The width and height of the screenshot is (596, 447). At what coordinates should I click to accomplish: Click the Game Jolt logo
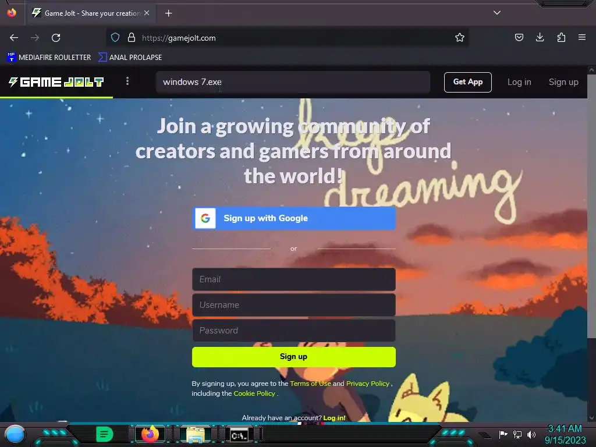point(56,82)
